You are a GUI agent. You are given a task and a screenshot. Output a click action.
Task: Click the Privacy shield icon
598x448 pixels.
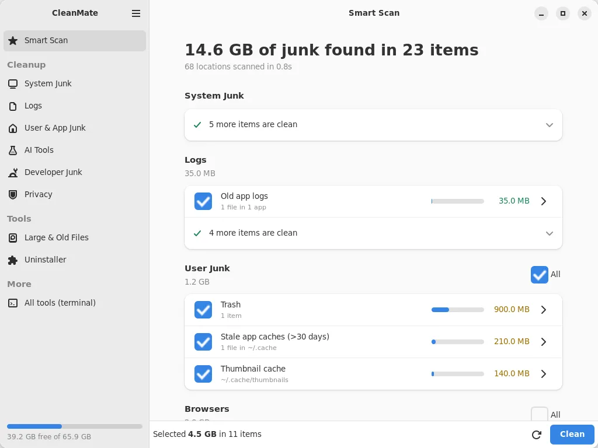click(x=13, y=195)
